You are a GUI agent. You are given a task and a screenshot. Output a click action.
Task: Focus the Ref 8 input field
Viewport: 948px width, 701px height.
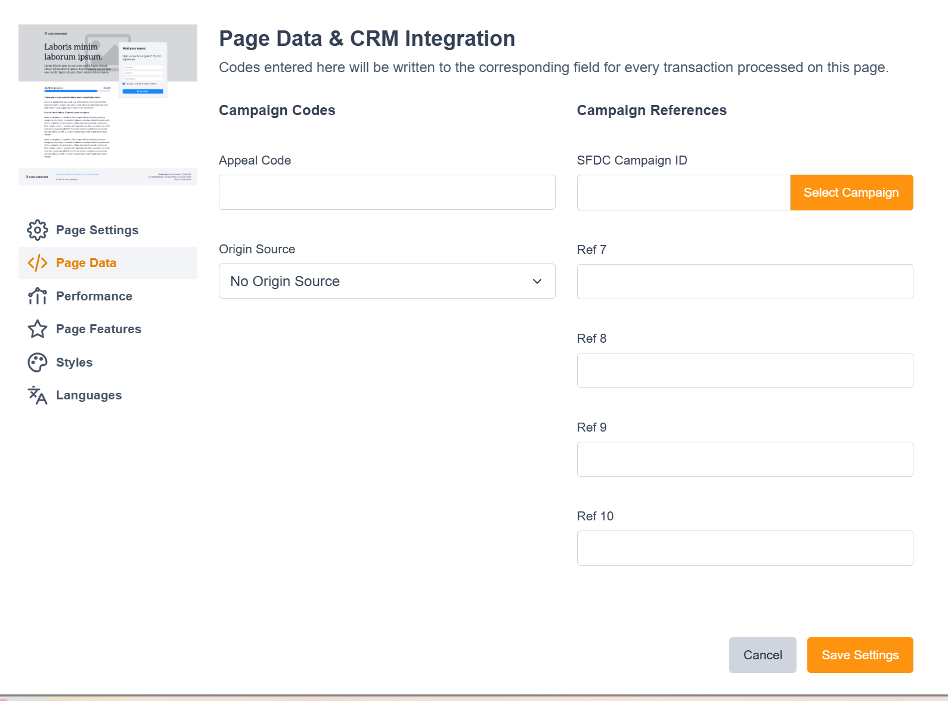[745, 370]
